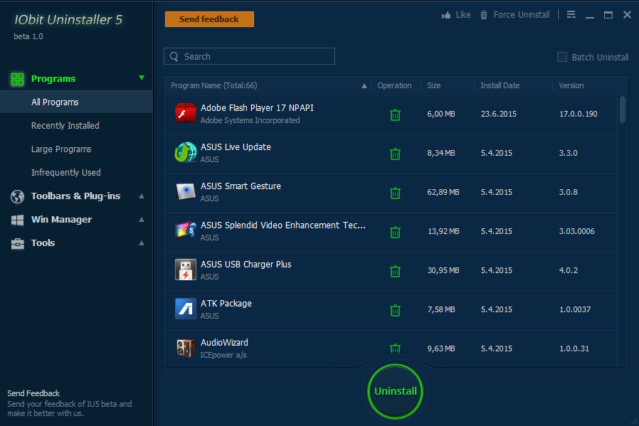Click the 'Adobe Systems Incorporated' publisher text
This screenshot has width=639, height=426.
pyautogui.click(x=250, y=121)
